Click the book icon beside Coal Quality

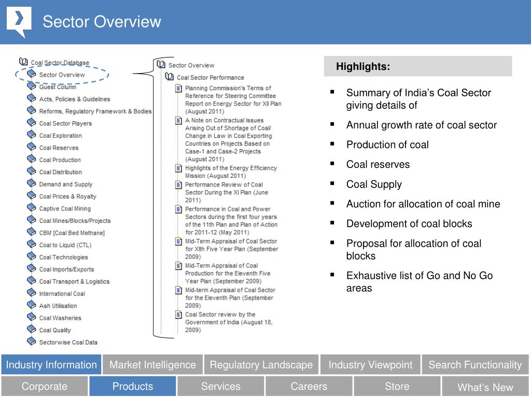click(32, 329)
